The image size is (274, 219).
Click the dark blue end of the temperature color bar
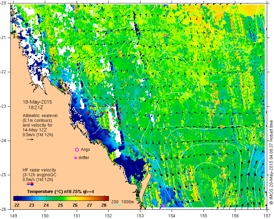tap(15, 198)
